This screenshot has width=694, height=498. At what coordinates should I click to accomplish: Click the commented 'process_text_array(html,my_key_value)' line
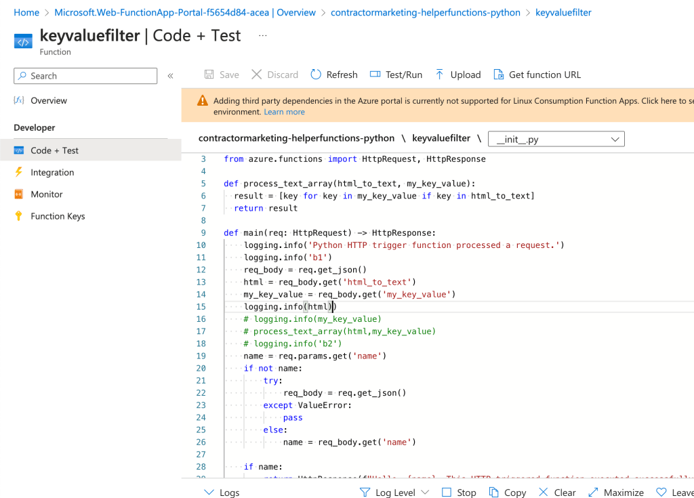point(340,331)
